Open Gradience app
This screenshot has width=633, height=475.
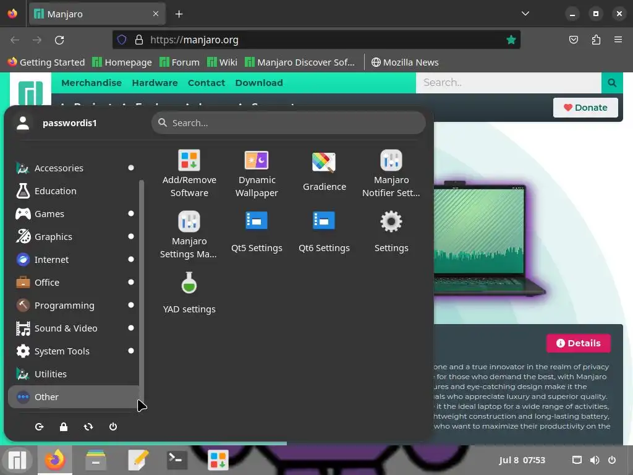pos(324,171)
